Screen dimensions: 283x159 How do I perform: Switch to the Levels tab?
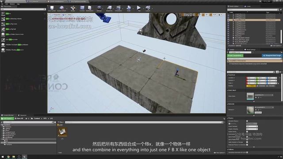[248, 6]
